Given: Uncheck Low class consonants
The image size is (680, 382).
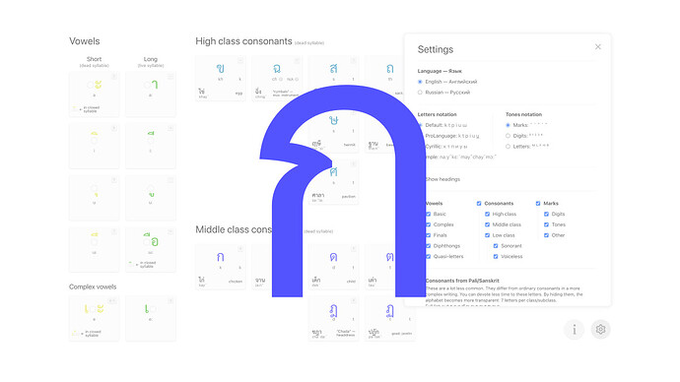Looking at the screenshot, I should 487,235.
